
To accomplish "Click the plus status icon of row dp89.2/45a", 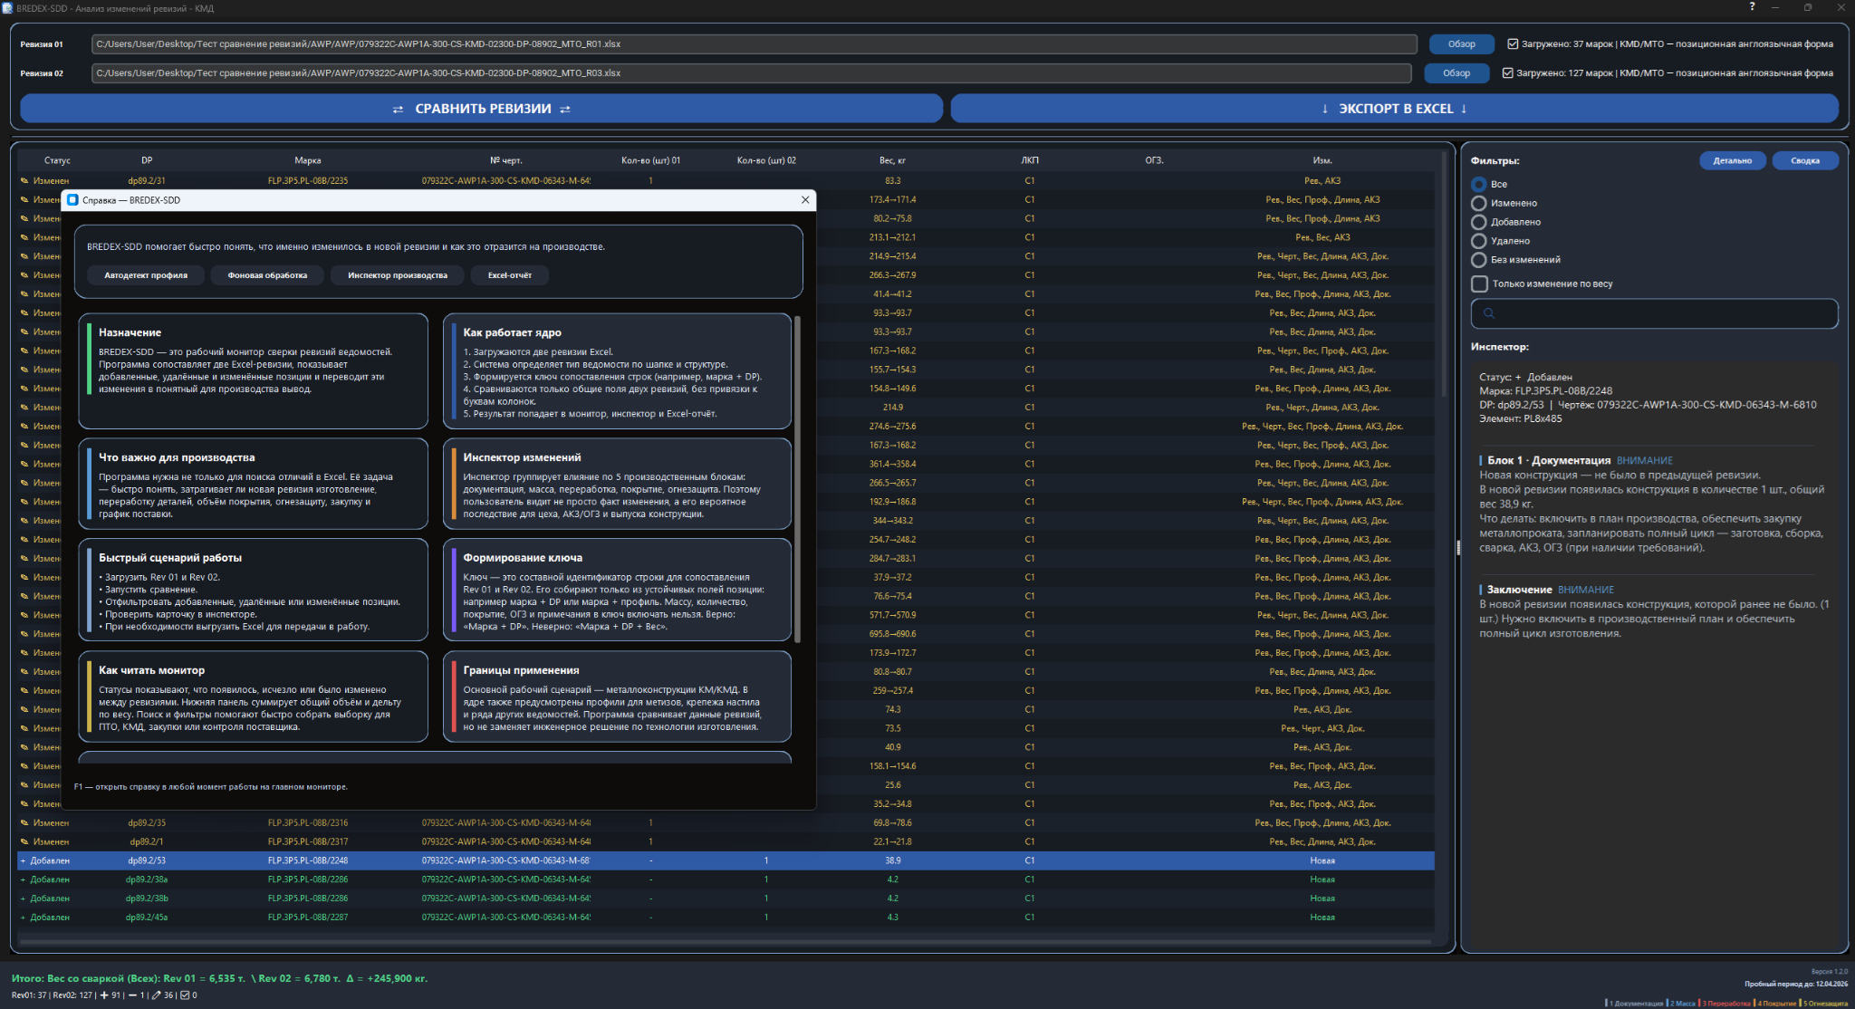I will (24, 918).
